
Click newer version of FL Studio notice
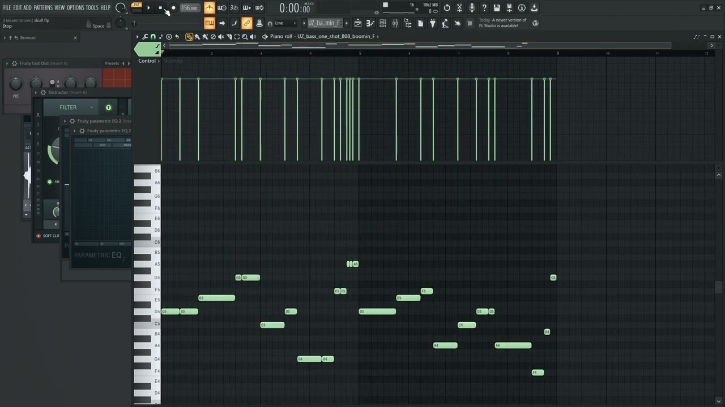[x=503, y=23]
